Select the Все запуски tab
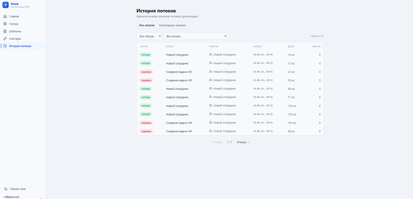Screen dimensions: 413x199 click(147, 25)
